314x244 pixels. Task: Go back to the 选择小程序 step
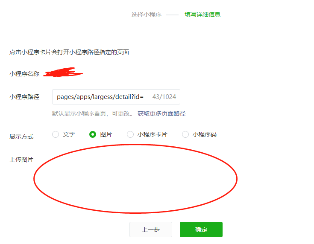point(147,15)
